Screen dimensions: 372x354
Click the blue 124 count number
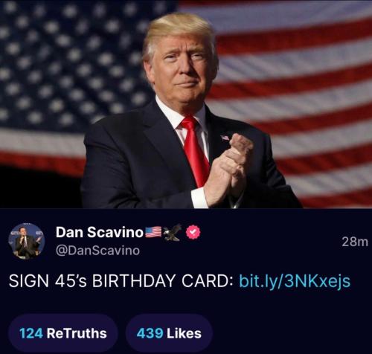point(31,333)
